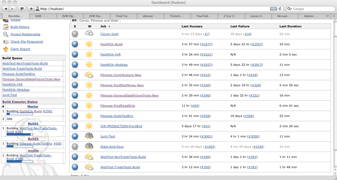Click the blue ball for Fitnesse-ProdReadOnly

(x=75, y=106)
